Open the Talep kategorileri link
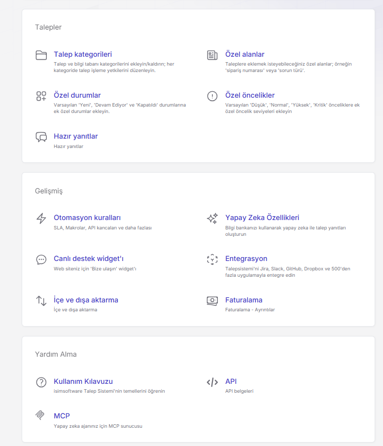The image size is (383, 446). 83,54
